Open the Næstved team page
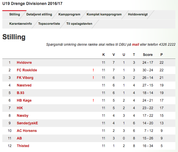The width and height of the screenshot is (178, 152). [24, 85]
